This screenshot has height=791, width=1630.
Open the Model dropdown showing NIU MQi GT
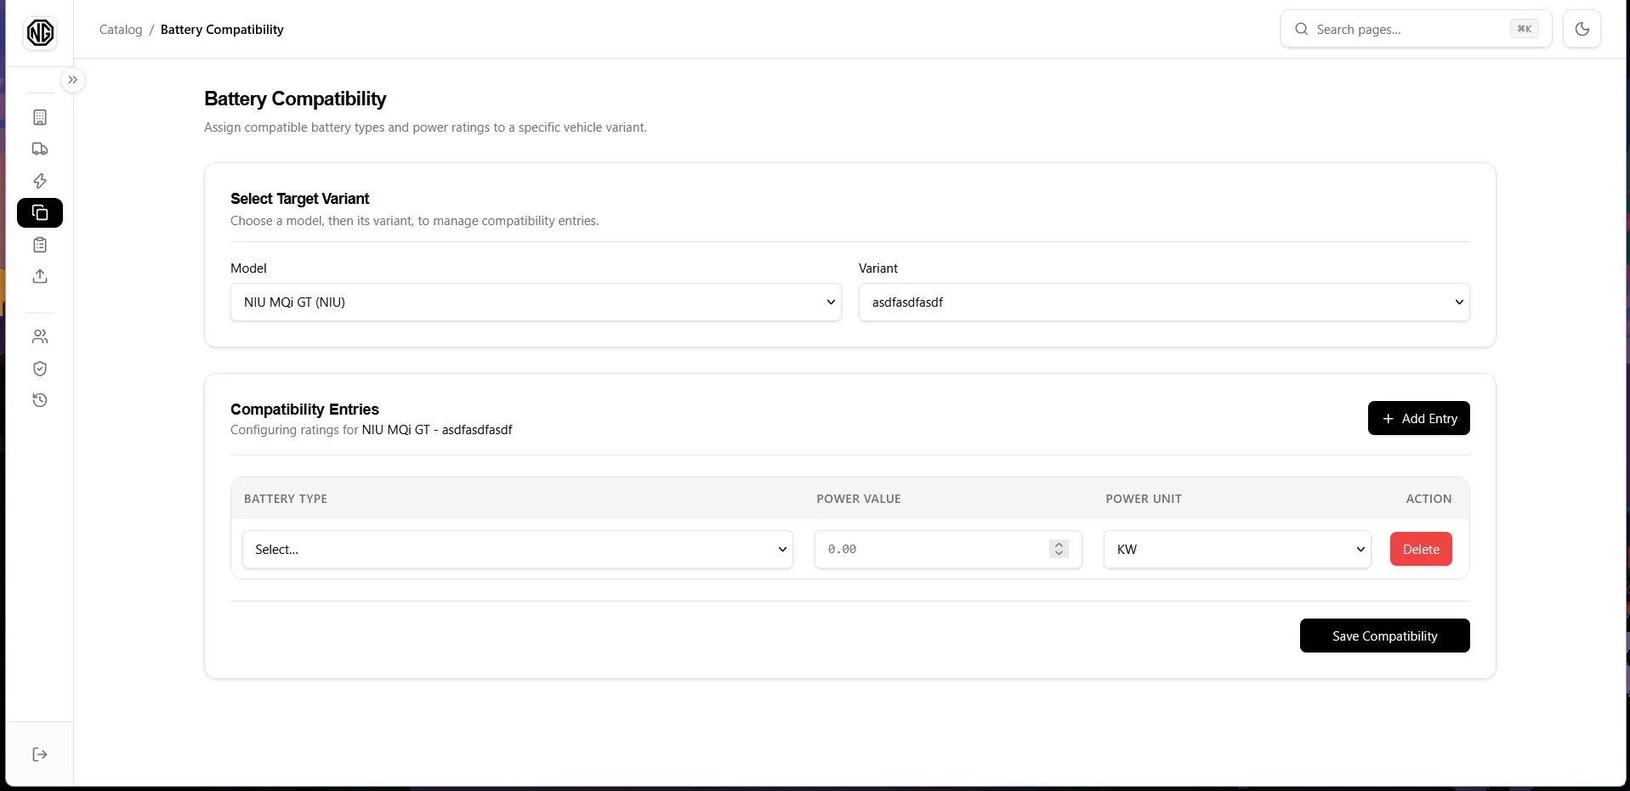[536, 302]
